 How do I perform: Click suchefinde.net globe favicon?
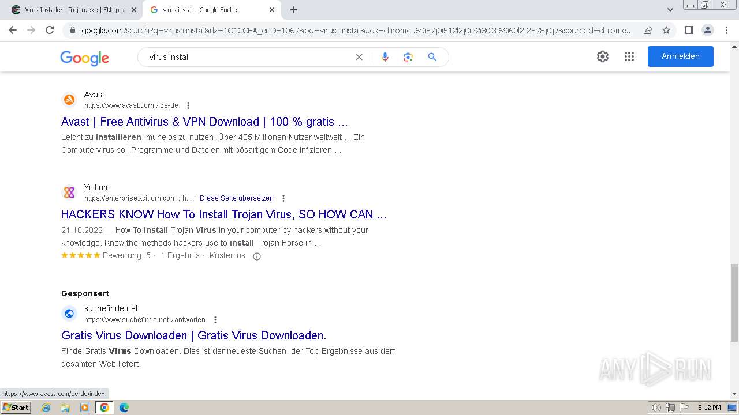point(69,314)
